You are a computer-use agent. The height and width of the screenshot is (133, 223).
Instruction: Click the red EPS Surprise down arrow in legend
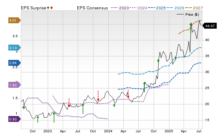coord(52,8)
